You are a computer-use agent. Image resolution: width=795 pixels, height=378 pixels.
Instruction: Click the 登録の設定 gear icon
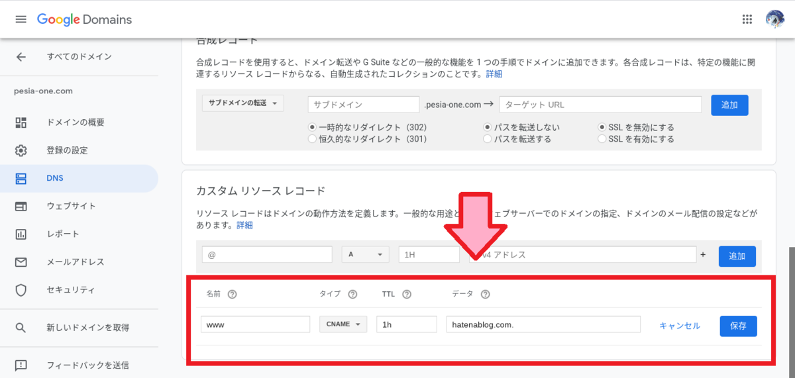21,150
